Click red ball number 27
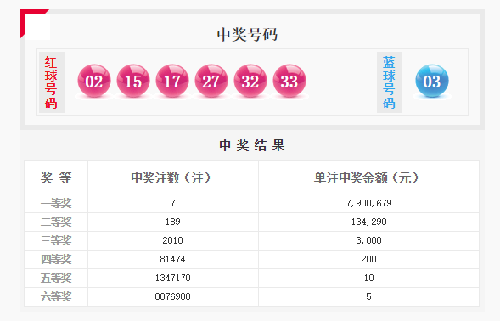500x321 pixels. pyautogui.click(x=211, y=81)
